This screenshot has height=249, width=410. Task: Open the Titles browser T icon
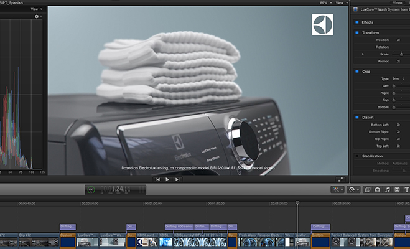tap(407, 189)
